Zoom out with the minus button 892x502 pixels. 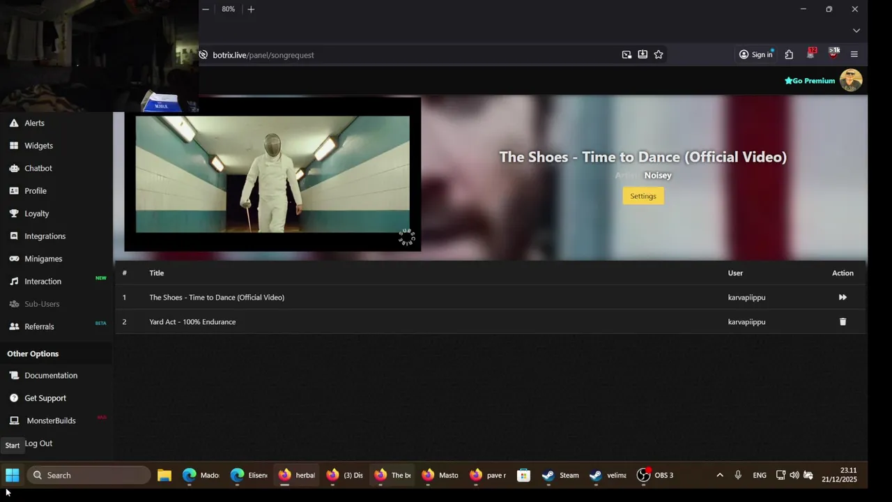[x=206, y=9]
